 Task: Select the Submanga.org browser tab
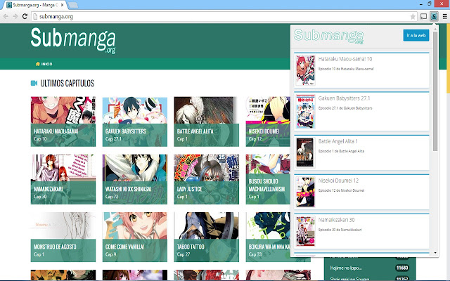[x=34, y=5]
